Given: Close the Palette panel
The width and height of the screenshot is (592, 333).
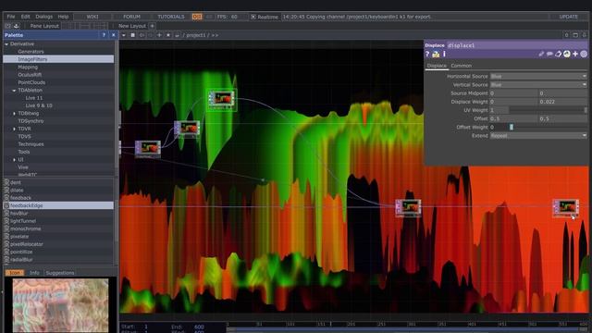Looking at the screenshot, I should [x=113, y=35].
